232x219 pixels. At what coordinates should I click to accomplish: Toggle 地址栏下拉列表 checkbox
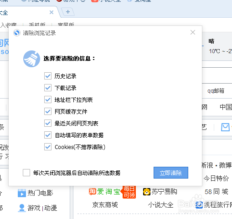[48, 100]
